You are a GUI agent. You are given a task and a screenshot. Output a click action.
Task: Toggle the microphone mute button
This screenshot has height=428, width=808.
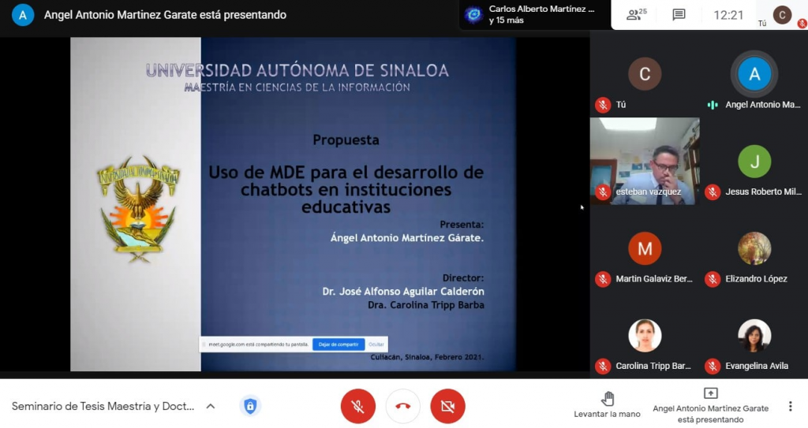pos(357,407)
